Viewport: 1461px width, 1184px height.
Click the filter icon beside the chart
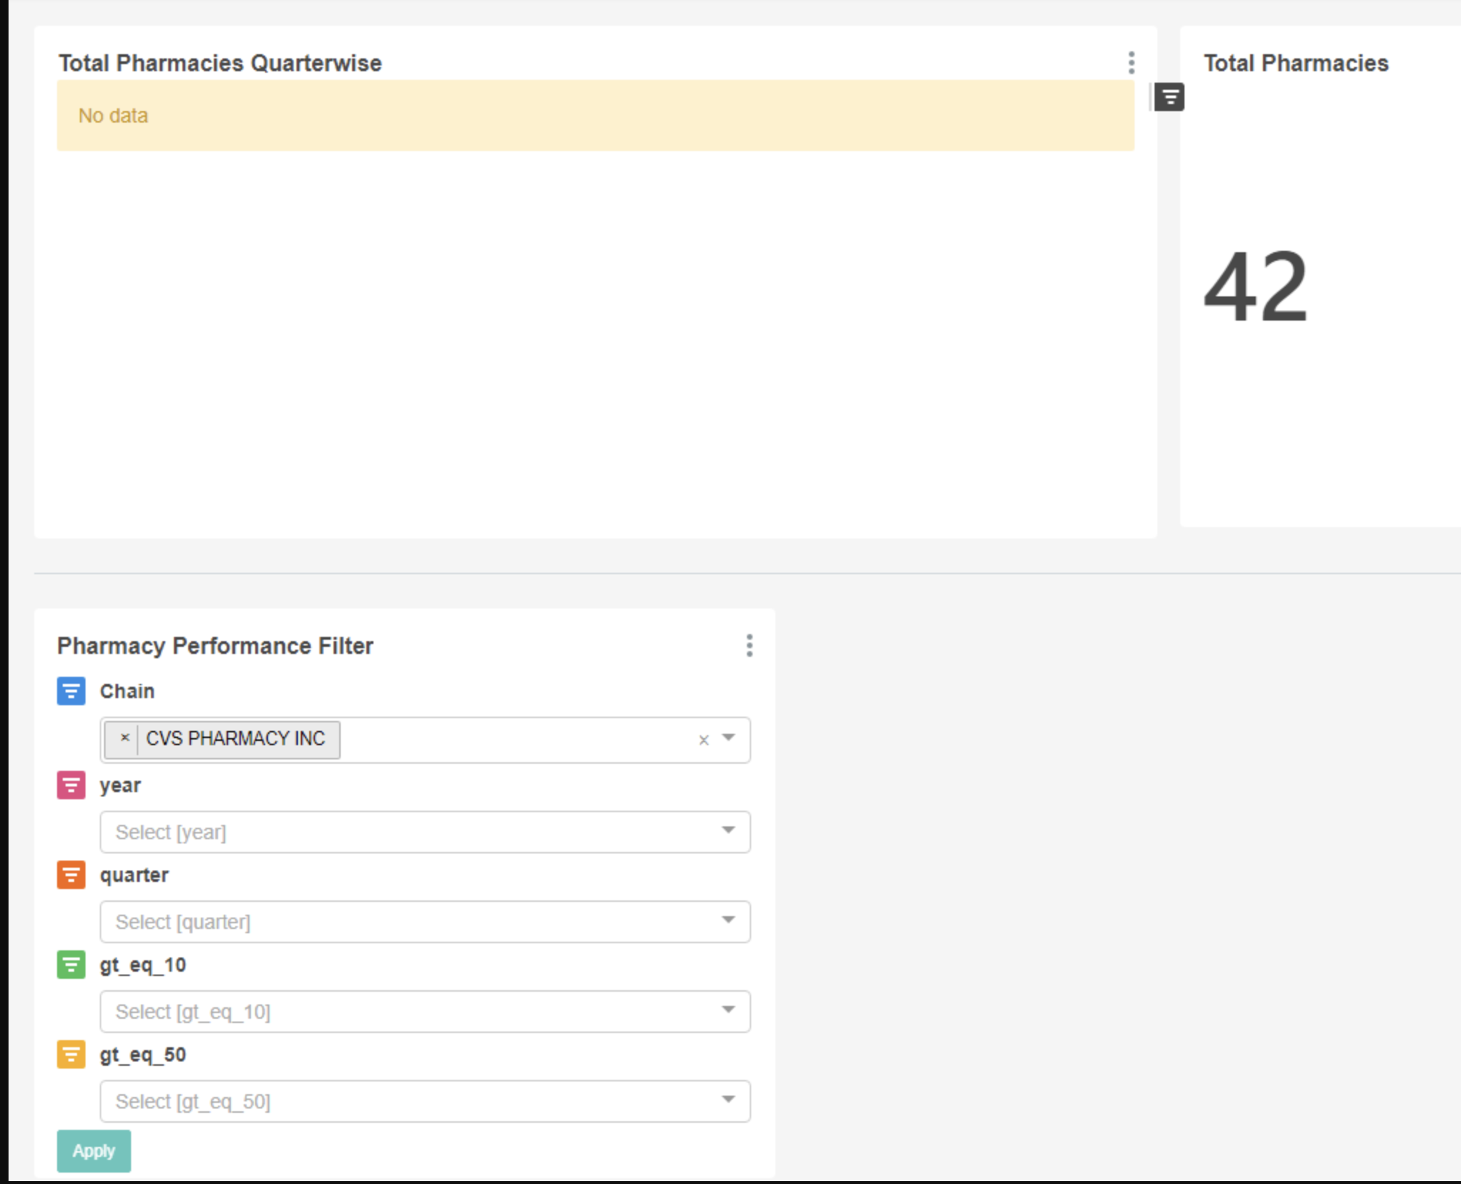point(1169,95)
